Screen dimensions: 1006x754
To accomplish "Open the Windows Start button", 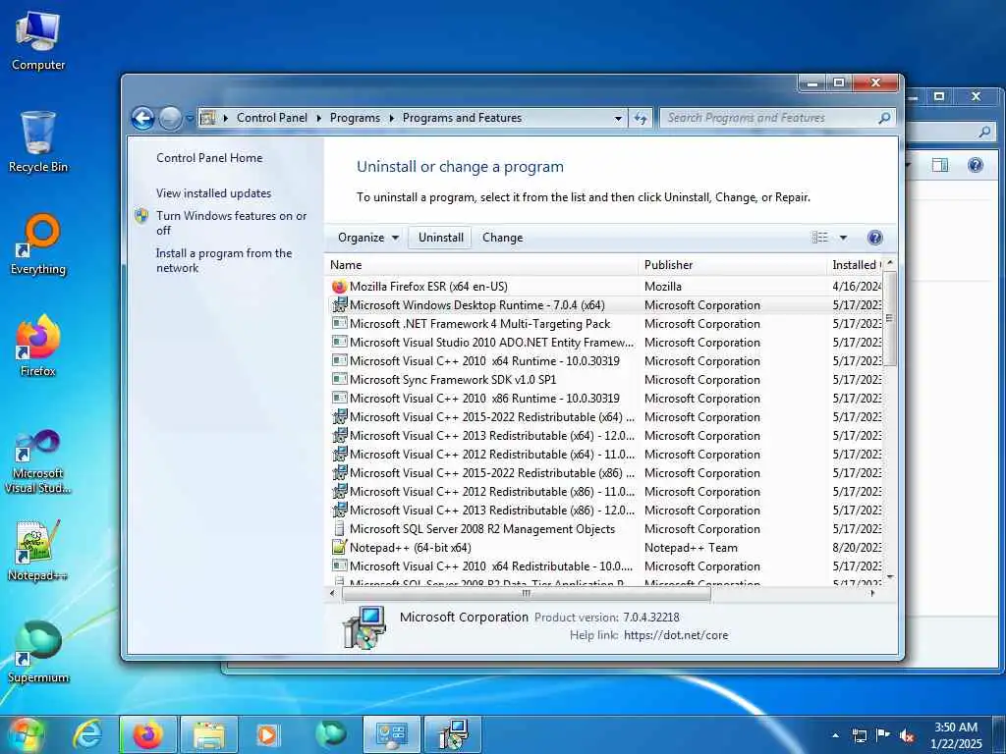I will point(25,734).
